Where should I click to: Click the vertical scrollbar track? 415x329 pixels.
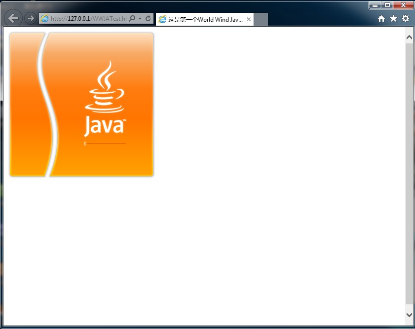click(x=409, y=174)
